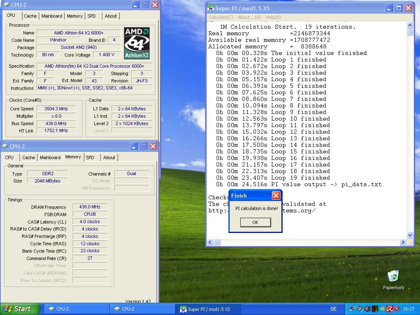Click the Bank Cycle Time value 23 clocks
Viewport: 420px width, 315px height.
coord(90,251)
